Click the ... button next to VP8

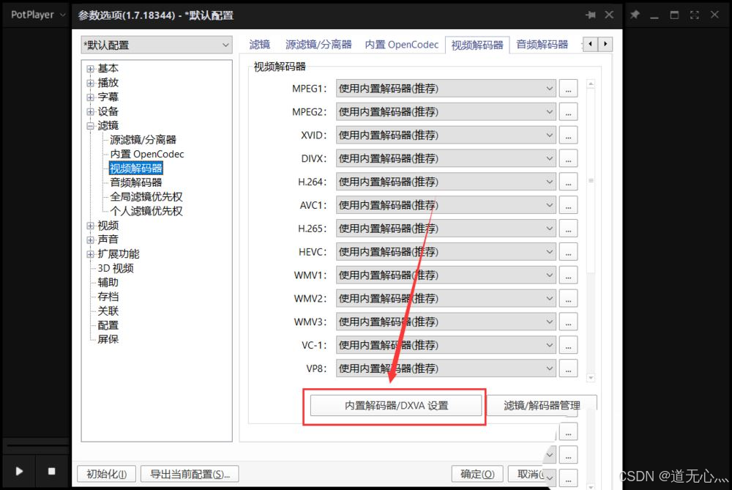tap(568, 368)
